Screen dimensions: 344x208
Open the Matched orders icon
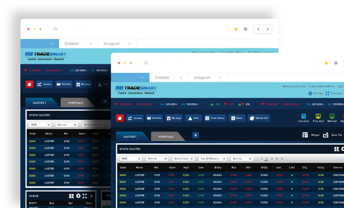click(332, 116)
